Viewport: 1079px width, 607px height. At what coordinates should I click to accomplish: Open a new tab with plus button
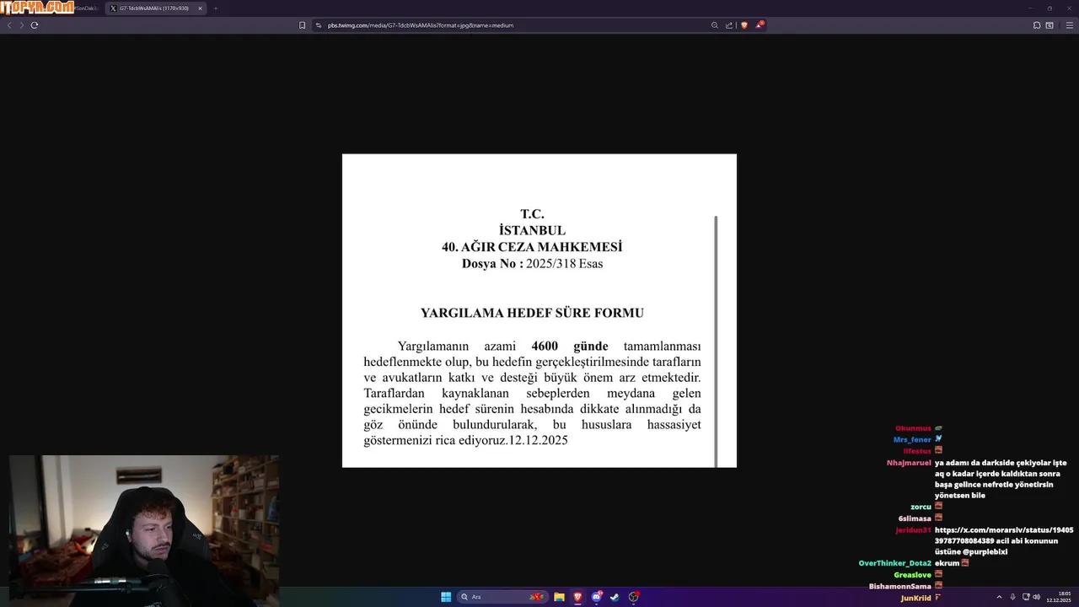click(x=215, y=8)
